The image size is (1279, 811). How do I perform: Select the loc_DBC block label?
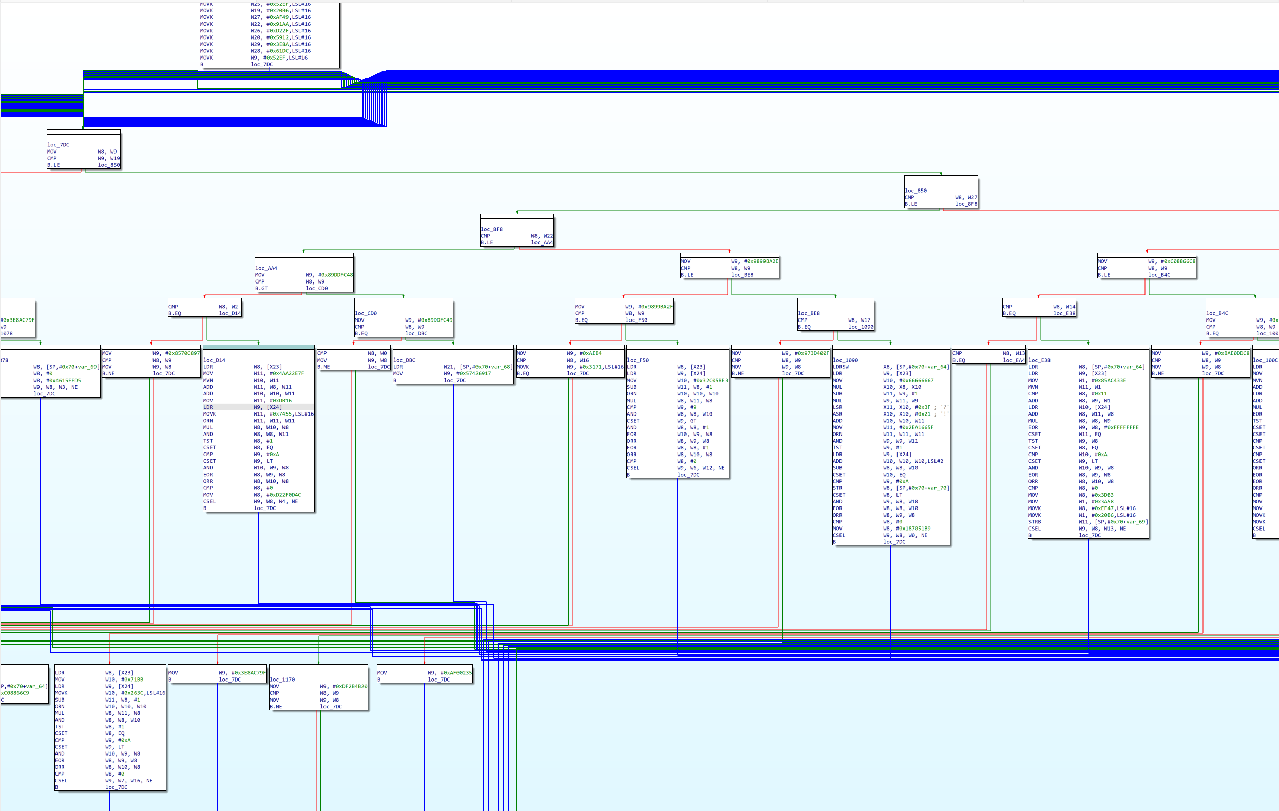point(404,360)
